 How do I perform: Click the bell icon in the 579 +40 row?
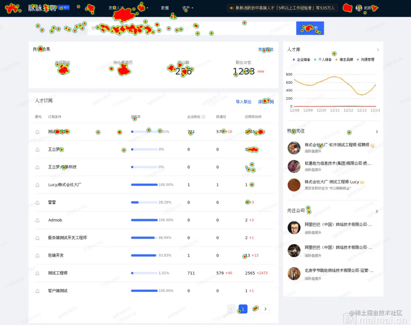(37, 273)
